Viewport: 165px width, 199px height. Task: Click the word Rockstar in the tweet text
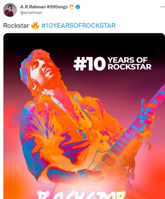tap(16, 25)
